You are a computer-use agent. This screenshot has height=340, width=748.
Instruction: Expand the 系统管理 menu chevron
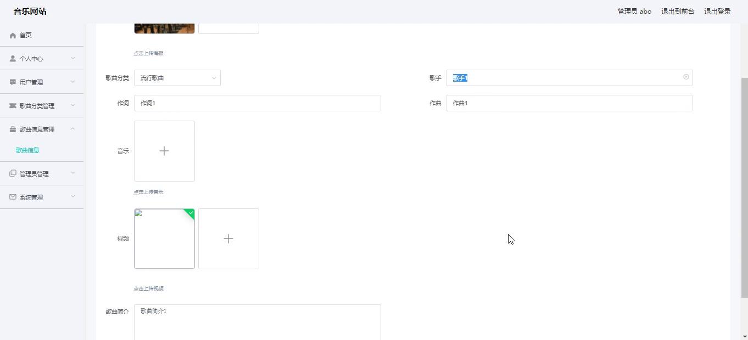73,197
